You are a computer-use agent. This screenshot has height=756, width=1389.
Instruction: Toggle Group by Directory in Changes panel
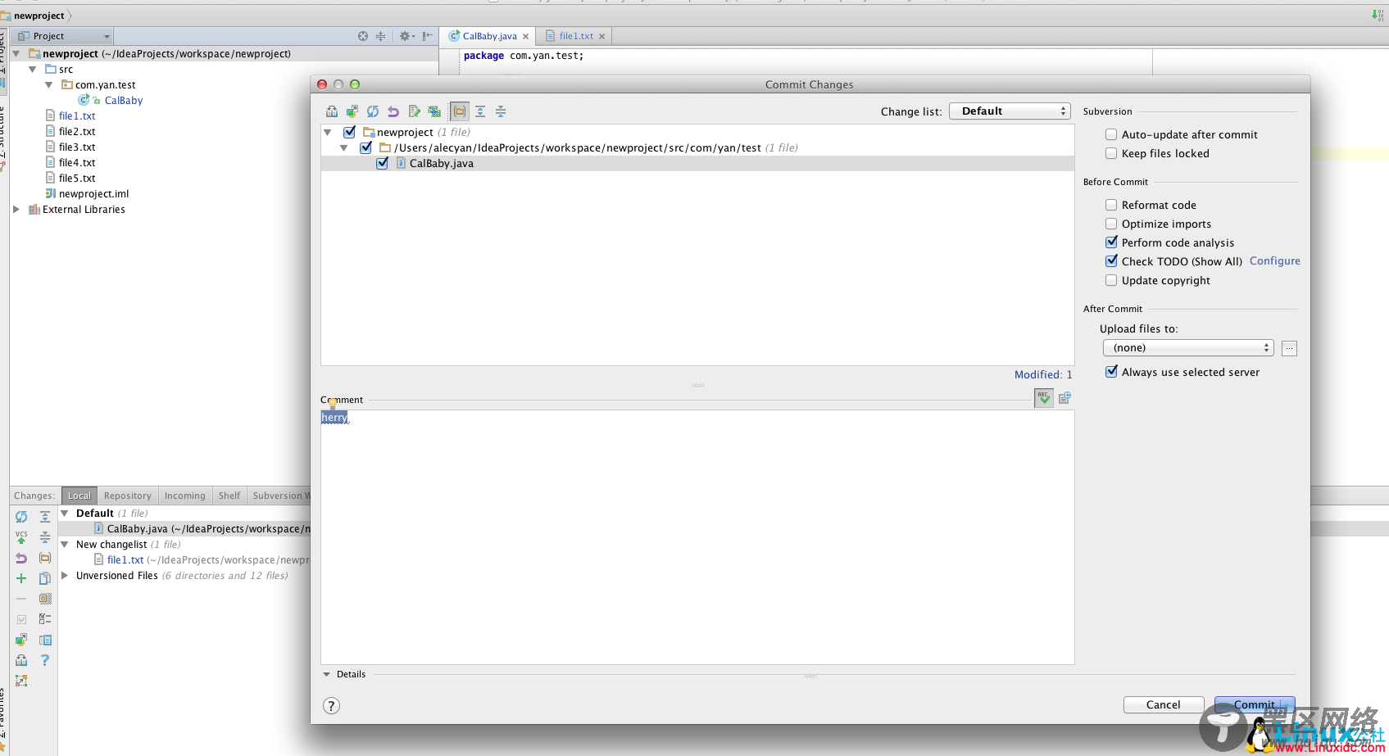click(x=45, y=558)
